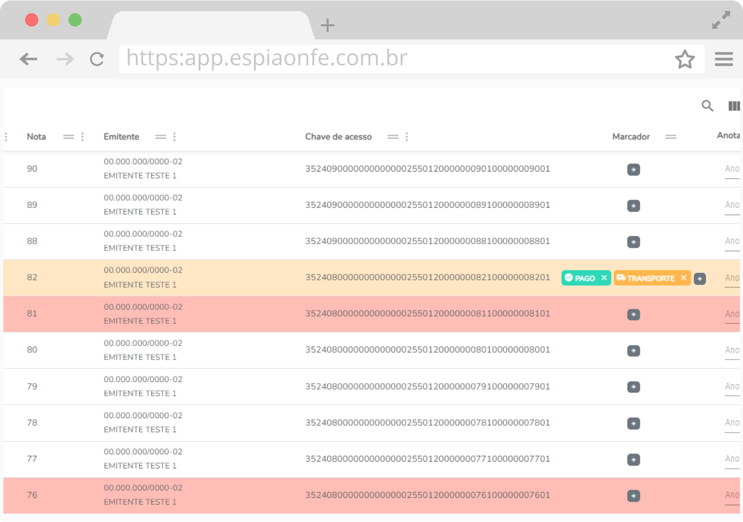
Task: Reload the page with refresh icon
Action: [x=97, y=59]
